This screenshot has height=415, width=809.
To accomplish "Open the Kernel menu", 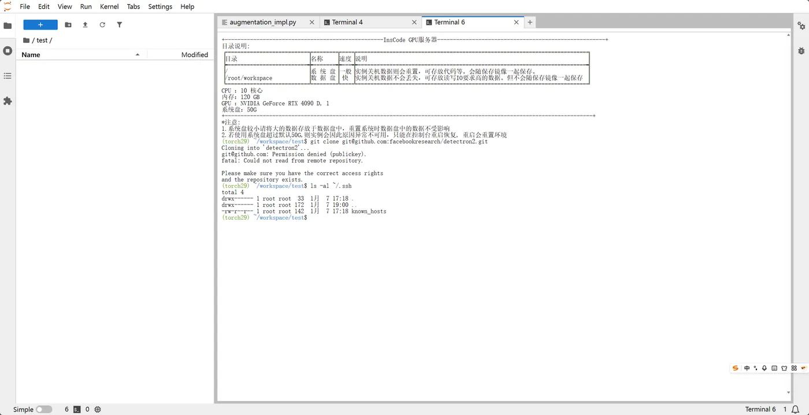I will 109,6.
